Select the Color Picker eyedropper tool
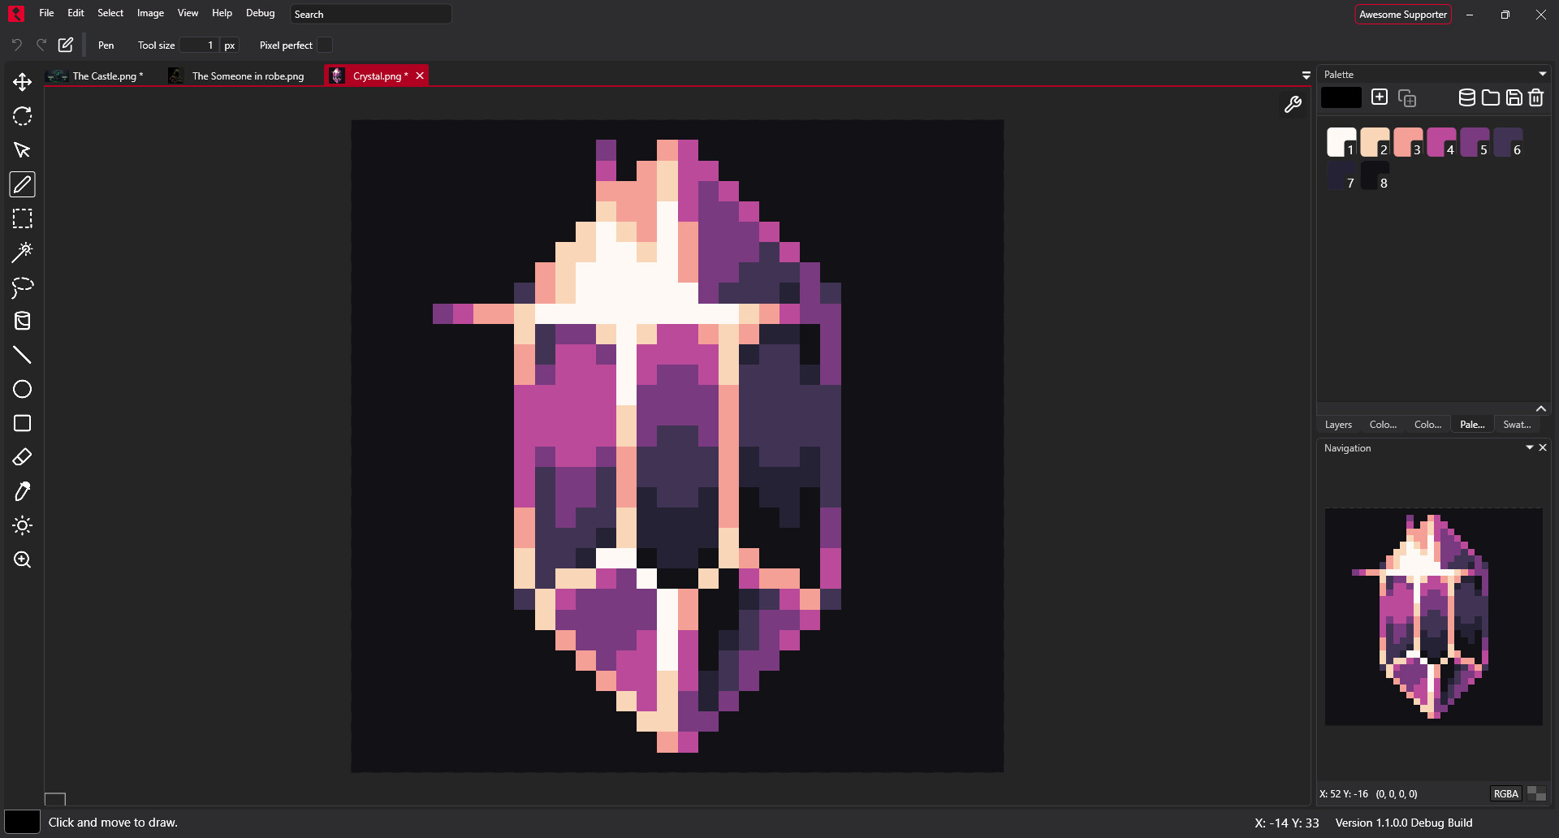Viewport: 1559px width, 838px height. (22, 491)
